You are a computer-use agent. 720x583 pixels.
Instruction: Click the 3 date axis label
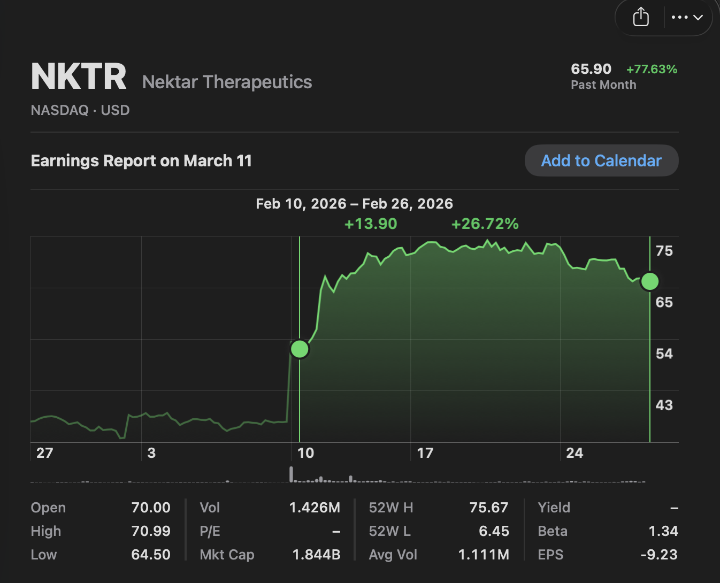click(x=152, y=453)
